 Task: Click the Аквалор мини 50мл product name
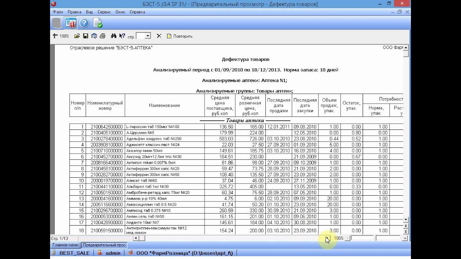pyautogui.click(x=144, y=151)
